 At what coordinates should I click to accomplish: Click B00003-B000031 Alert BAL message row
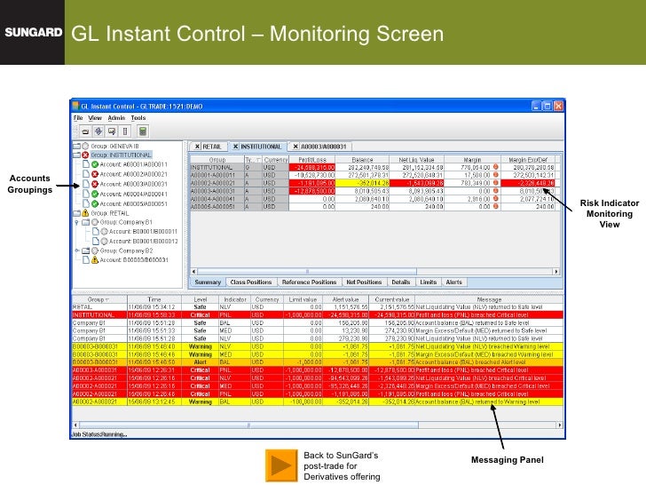tap(318, 362)
